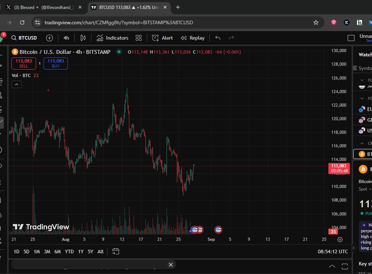Create an Alert from the toolbar
The width and height of the screenshot is (372, 274).
(x=162, y=38)
